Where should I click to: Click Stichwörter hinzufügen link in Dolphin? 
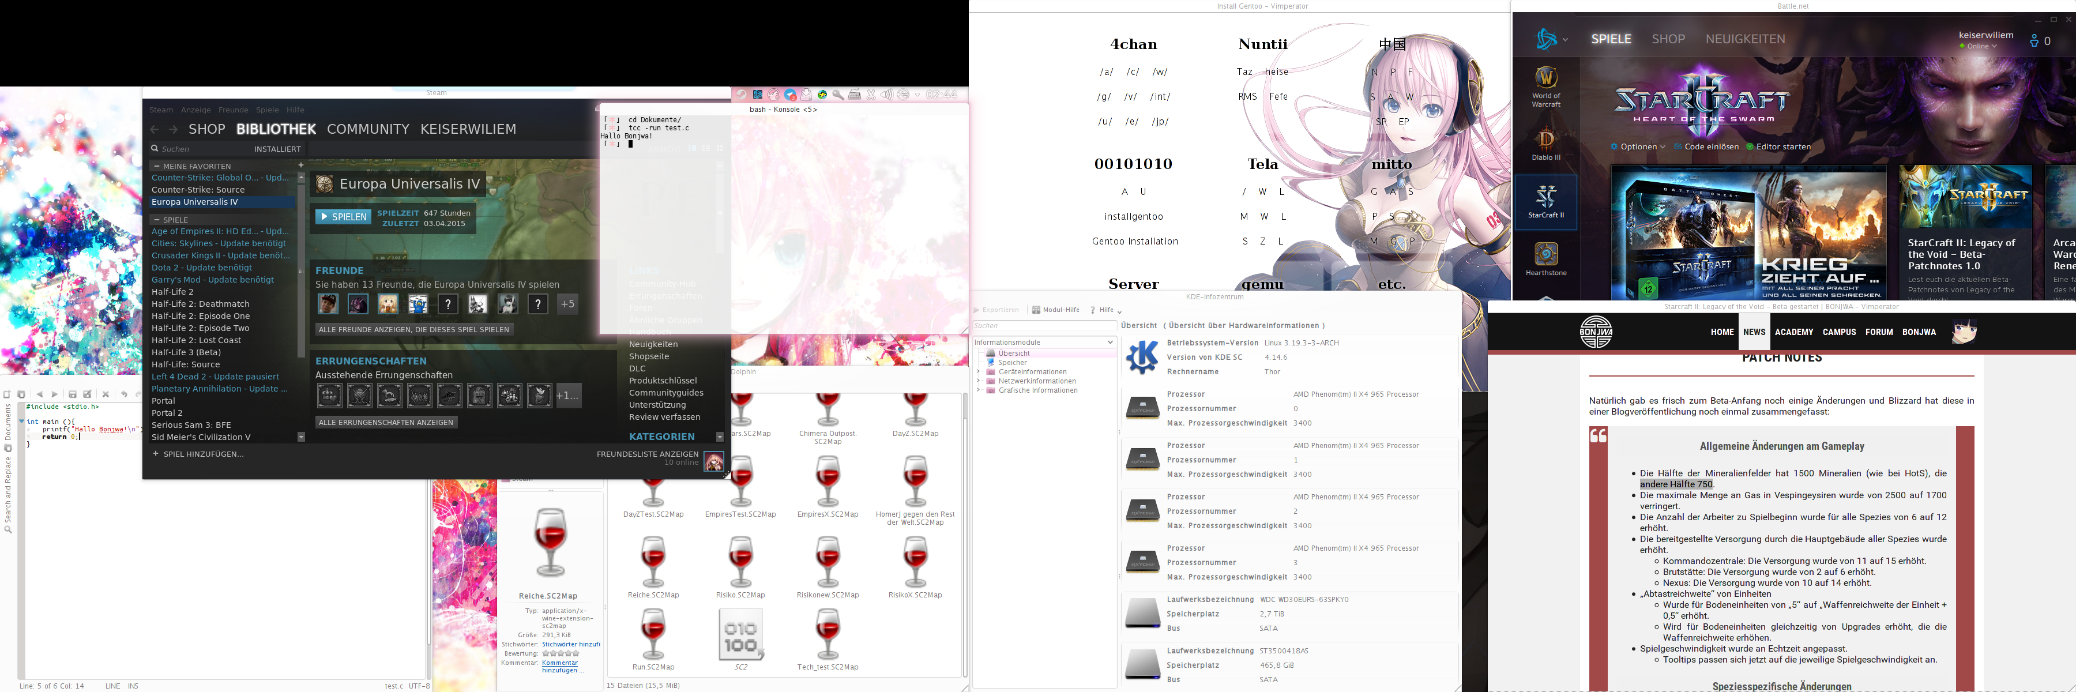click(570, 645)
